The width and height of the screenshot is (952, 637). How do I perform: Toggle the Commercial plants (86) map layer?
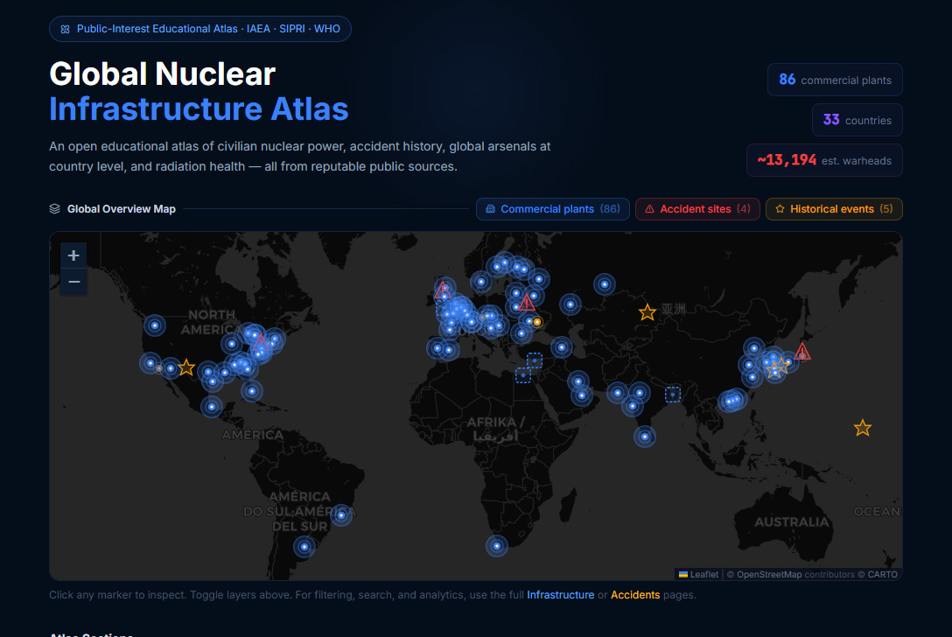(x=552, y=208)
